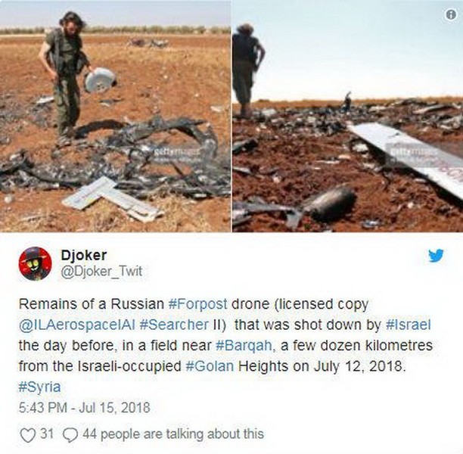Open the #Searcher hashtag

point(174,325)
